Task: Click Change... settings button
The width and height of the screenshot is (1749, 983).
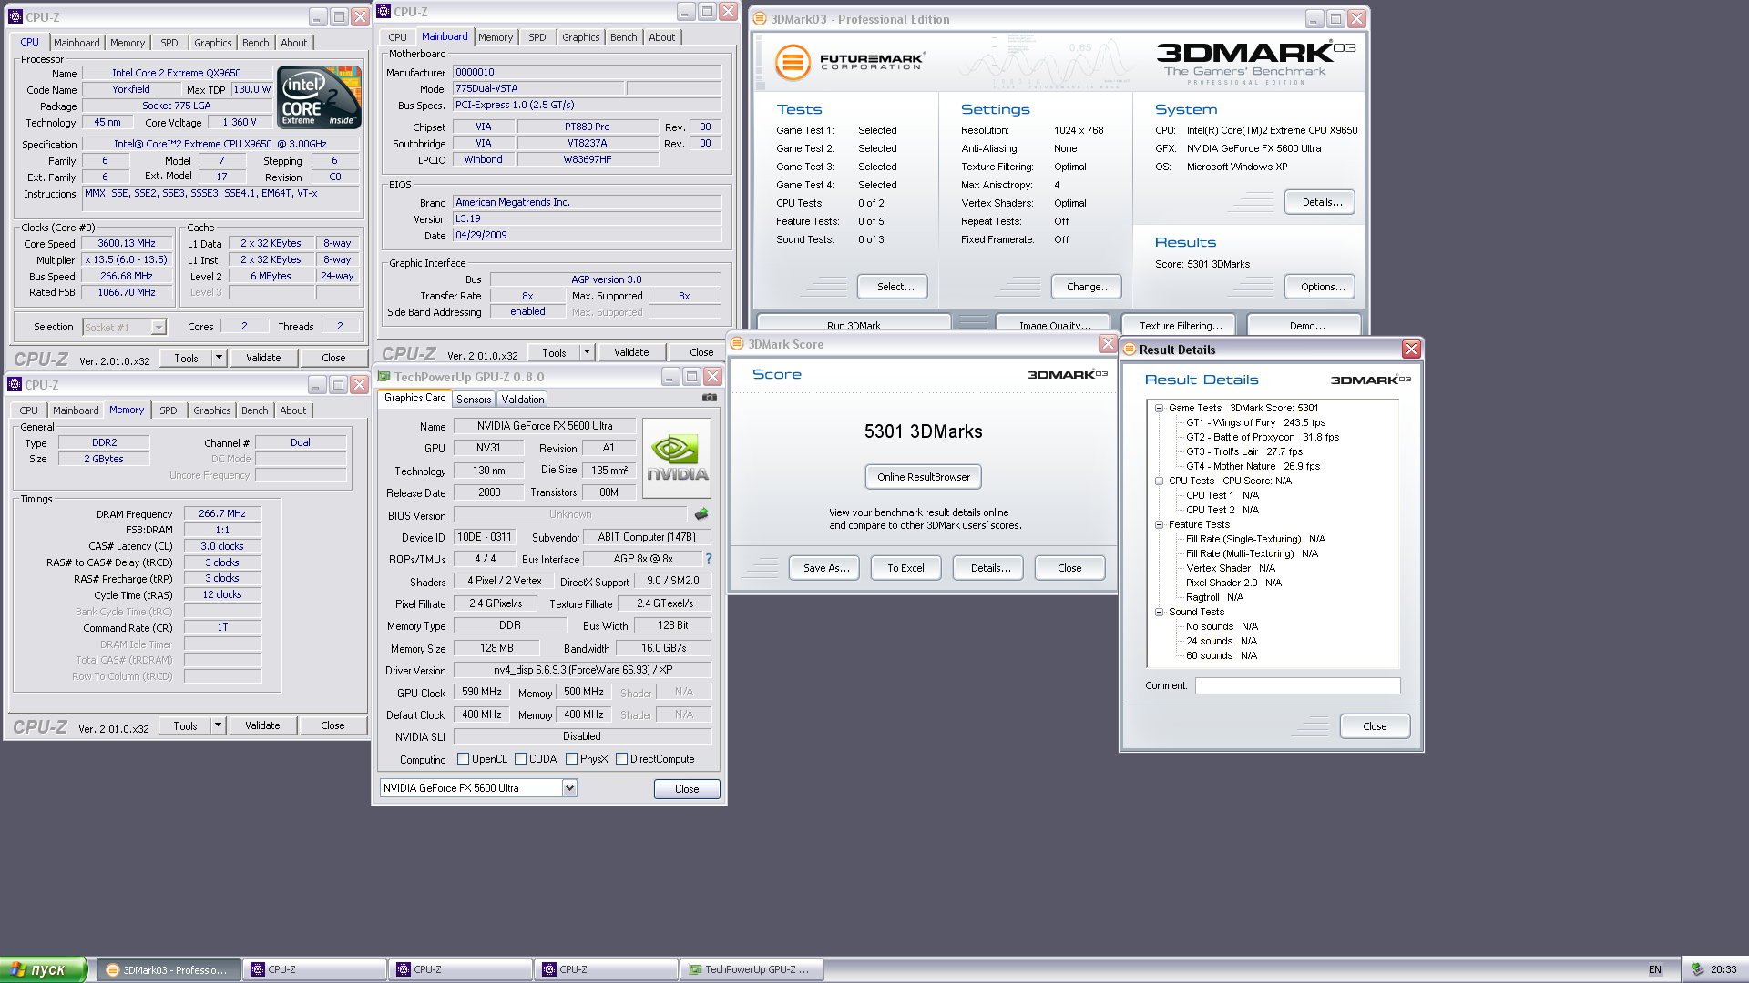Action: [x=1086, y=287]
